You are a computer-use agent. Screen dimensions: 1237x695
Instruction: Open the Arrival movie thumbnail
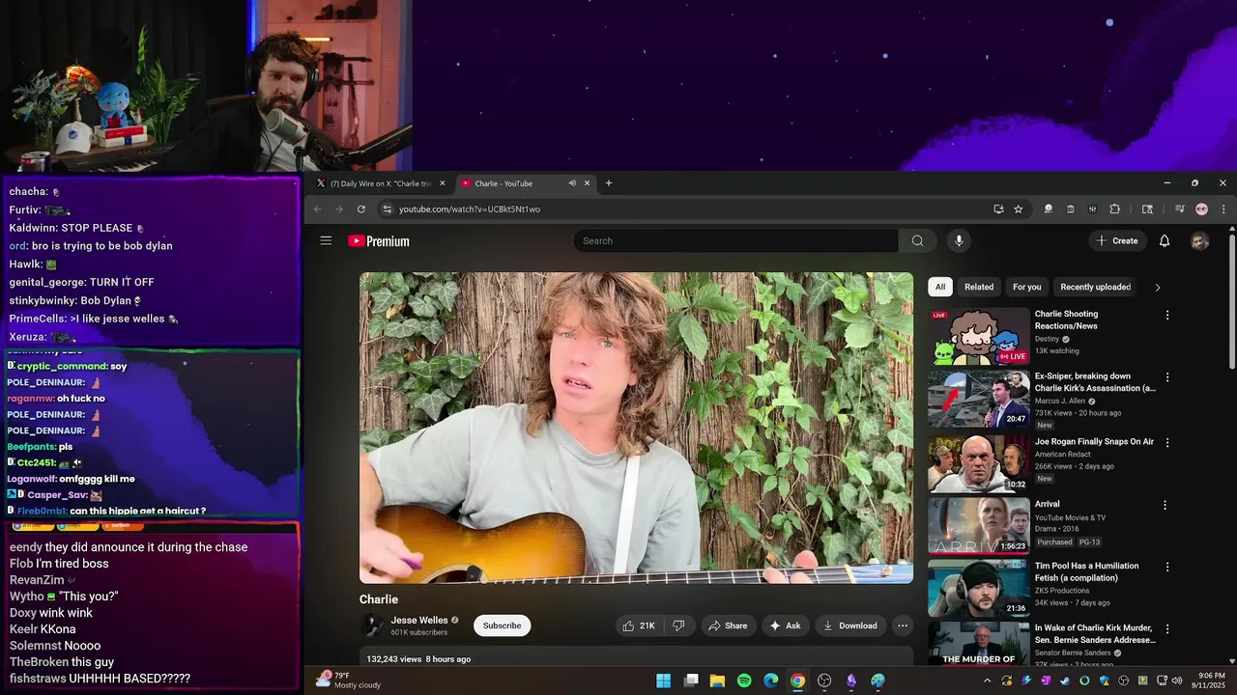pyautogui.click(x=979, y=525)
